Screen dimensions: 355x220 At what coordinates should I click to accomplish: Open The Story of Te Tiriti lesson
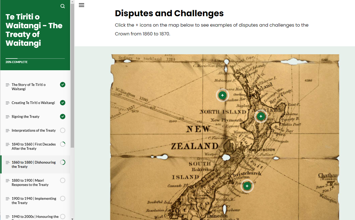35,87
